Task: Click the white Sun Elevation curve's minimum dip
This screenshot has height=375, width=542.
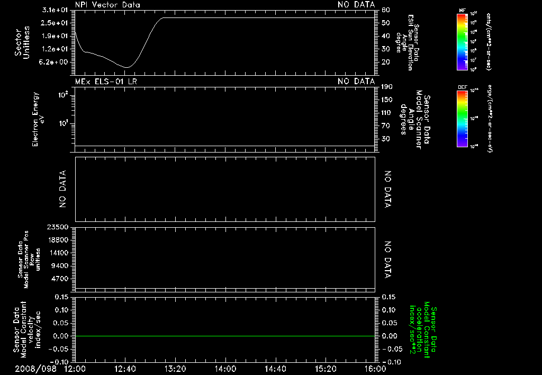Action: click(x=127, y=67)
